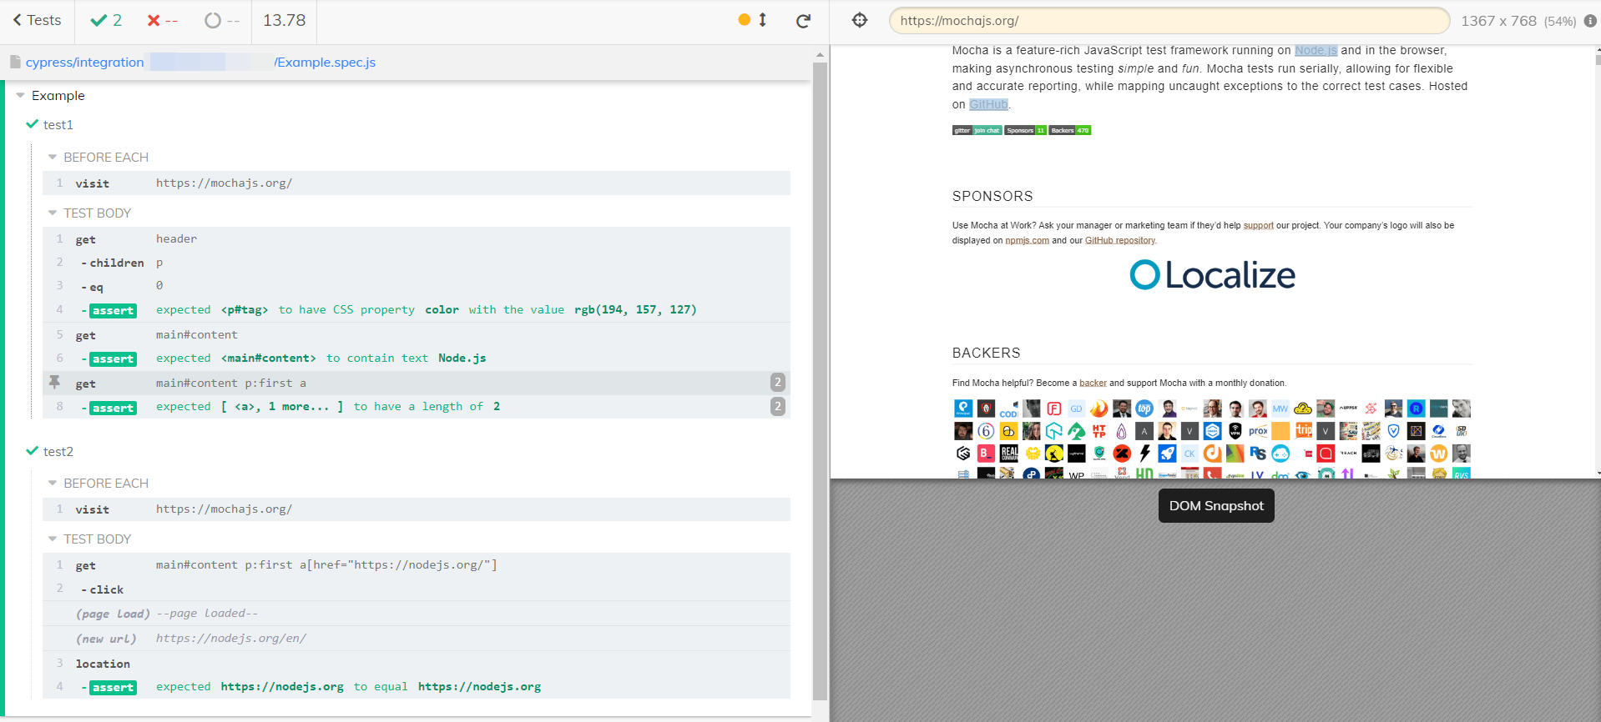Screen dimensions: 1601x722
Task: Click the Localize sponsor logo
Action: point(1212,275)
